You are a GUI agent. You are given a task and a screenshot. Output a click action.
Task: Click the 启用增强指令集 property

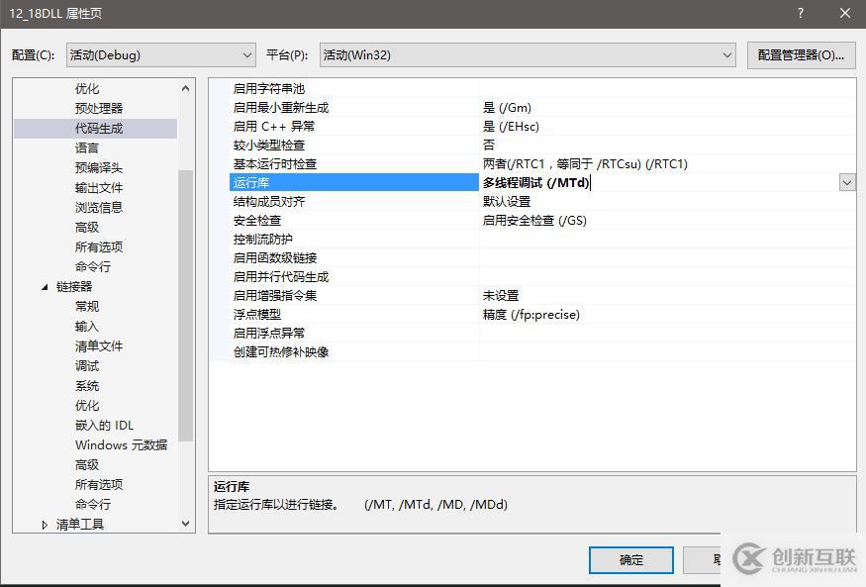pos(275,295)
